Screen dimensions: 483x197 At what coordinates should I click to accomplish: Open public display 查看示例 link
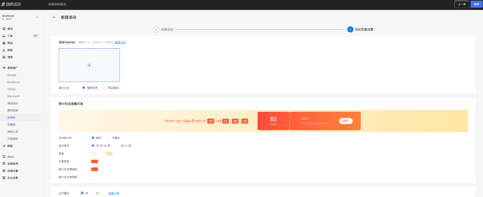114,193
